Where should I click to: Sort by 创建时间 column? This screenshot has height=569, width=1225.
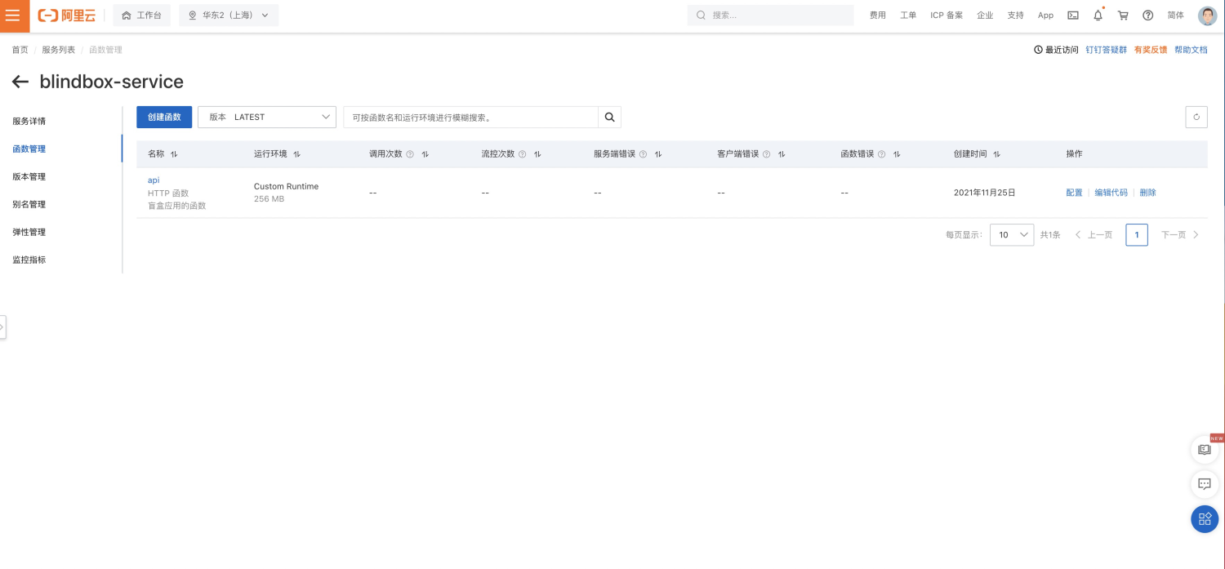997,154
